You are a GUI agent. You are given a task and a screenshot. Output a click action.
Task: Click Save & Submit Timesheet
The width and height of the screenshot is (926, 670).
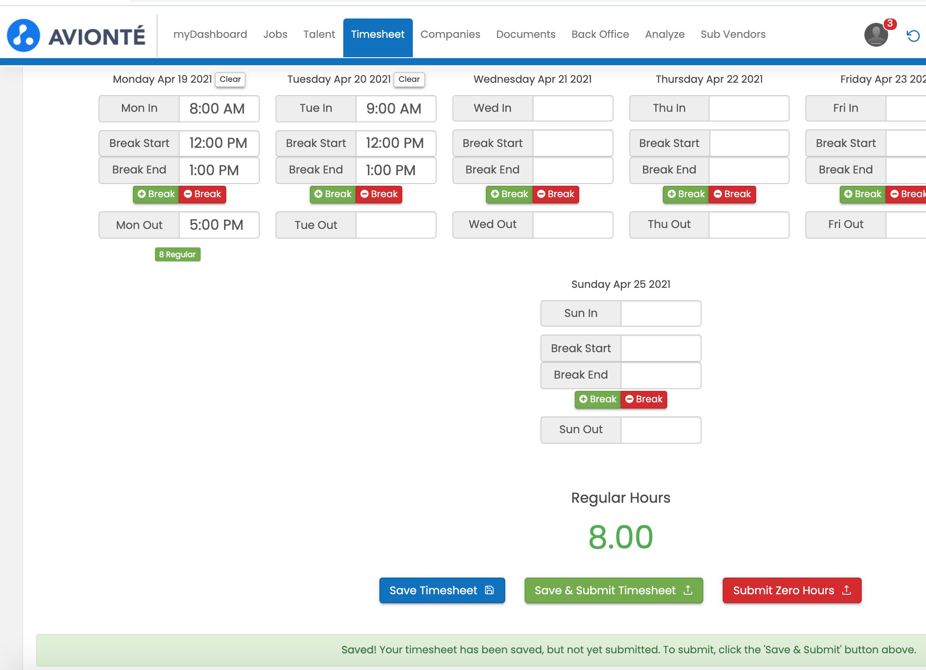pyautogui.click(x=614, y=590)
